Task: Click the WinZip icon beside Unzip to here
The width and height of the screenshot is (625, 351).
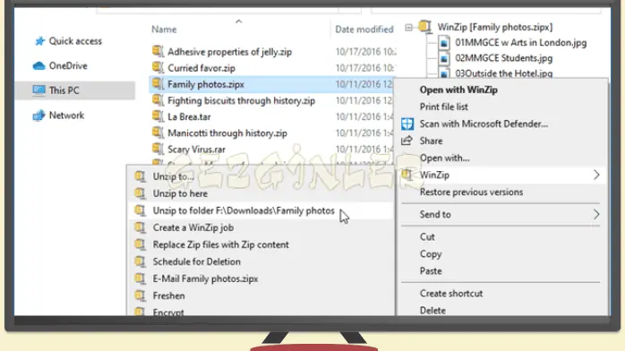Action: pos(140,193)
